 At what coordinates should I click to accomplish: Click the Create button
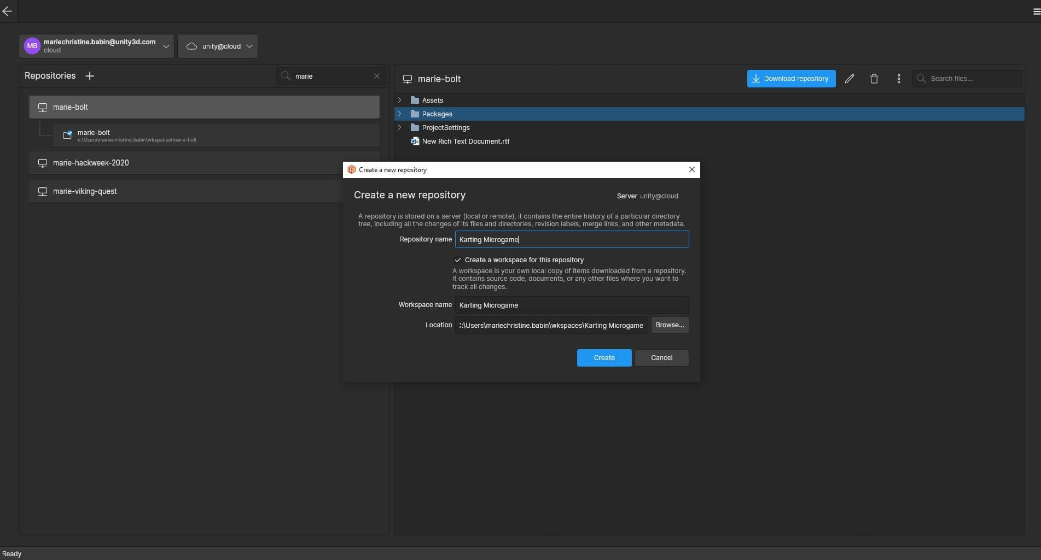603,358
